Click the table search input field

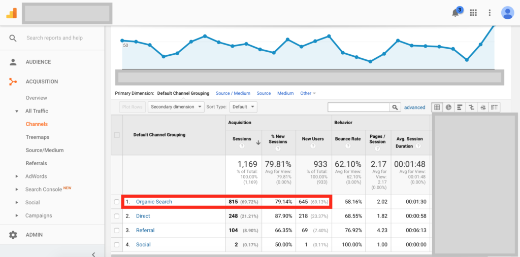pyautogui.click(x=359, y=107)
